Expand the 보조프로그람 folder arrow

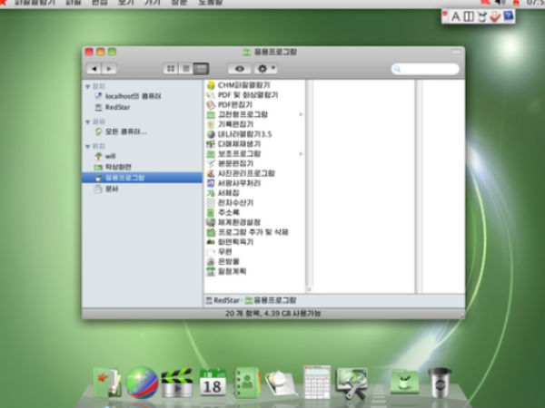301,154
